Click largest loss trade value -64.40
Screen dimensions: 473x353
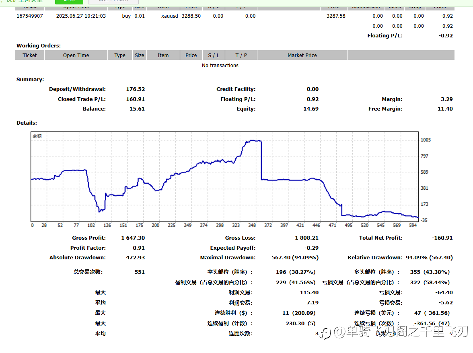(444, 292)
